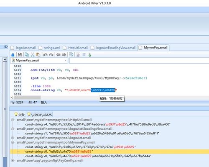Viewport: 209px width, 167px height.
Task: Click the Copy icon in the editor toolbar
Action: (27, 54)
